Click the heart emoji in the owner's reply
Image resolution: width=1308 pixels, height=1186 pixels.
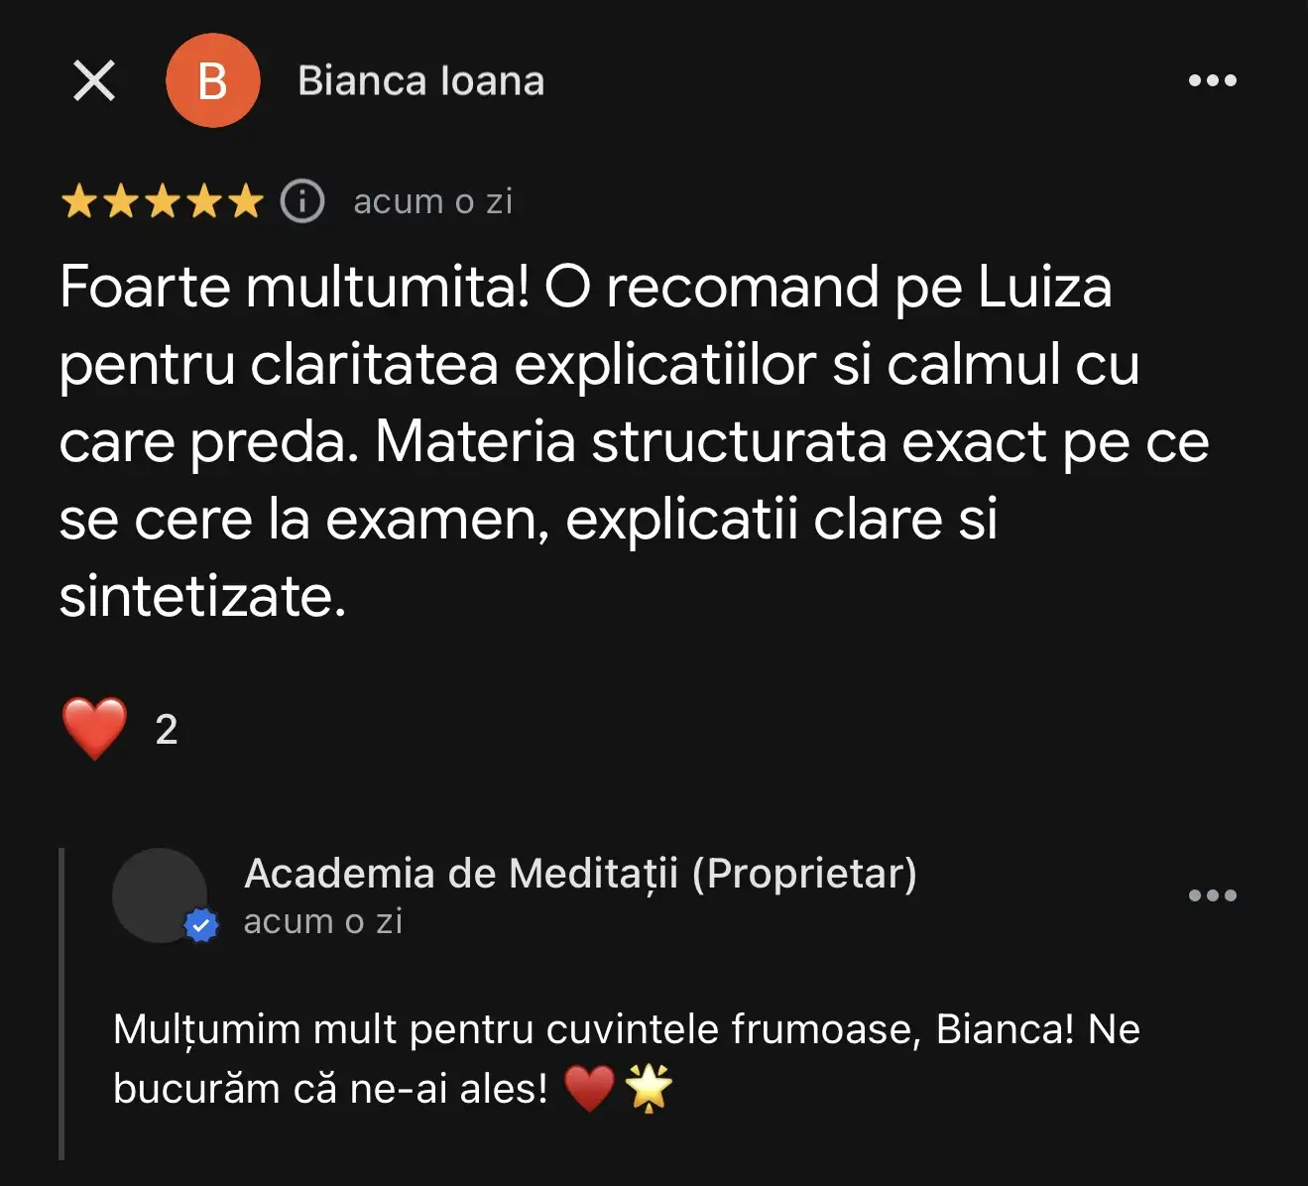590,1088
